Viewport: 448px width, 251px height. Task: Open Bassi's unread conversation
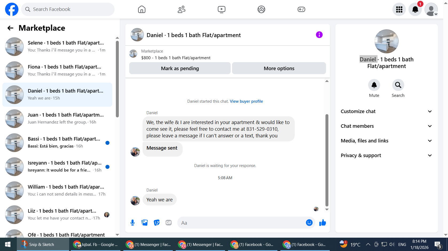point(57,143)
